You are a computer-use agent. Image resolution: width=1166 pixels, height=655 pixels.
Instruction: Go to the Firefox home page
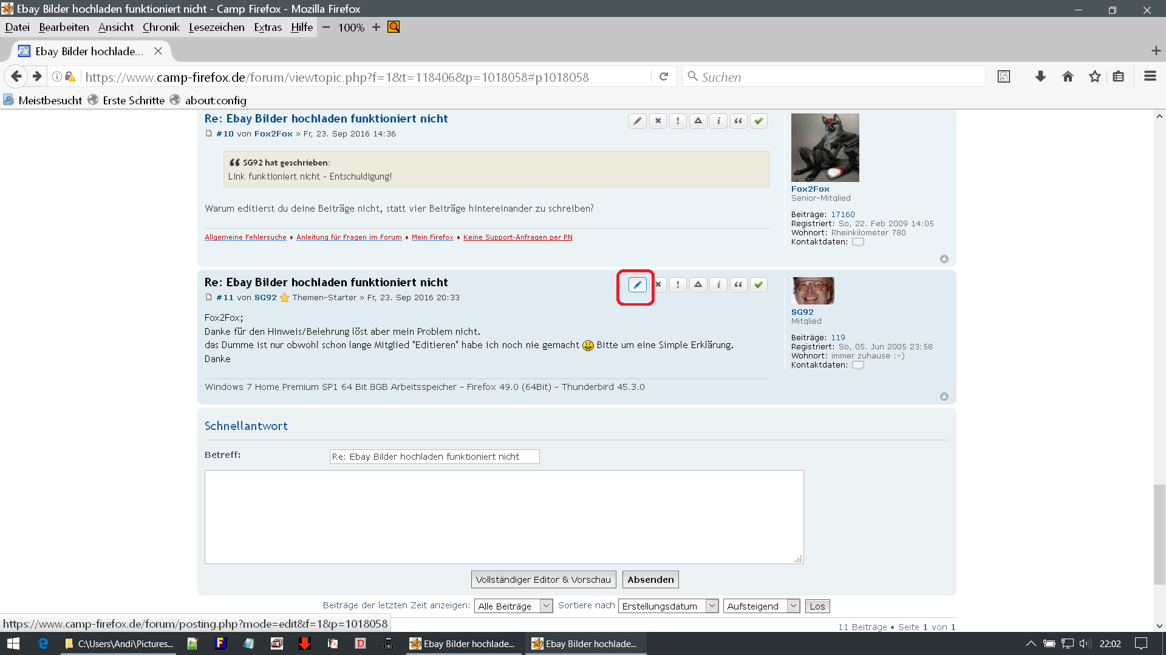(1068, 76)
